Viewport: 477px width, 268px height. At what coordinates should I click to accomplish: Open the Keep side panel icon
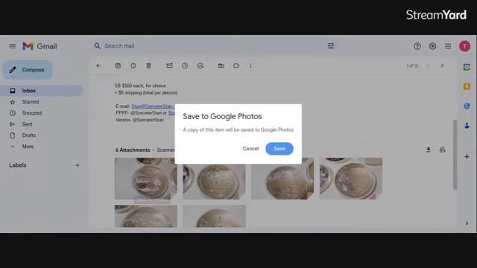[x=467, y=86]
